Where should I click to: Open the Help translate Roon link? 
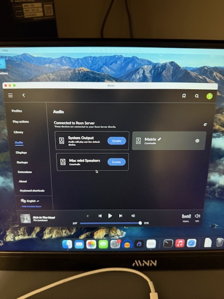31,206
